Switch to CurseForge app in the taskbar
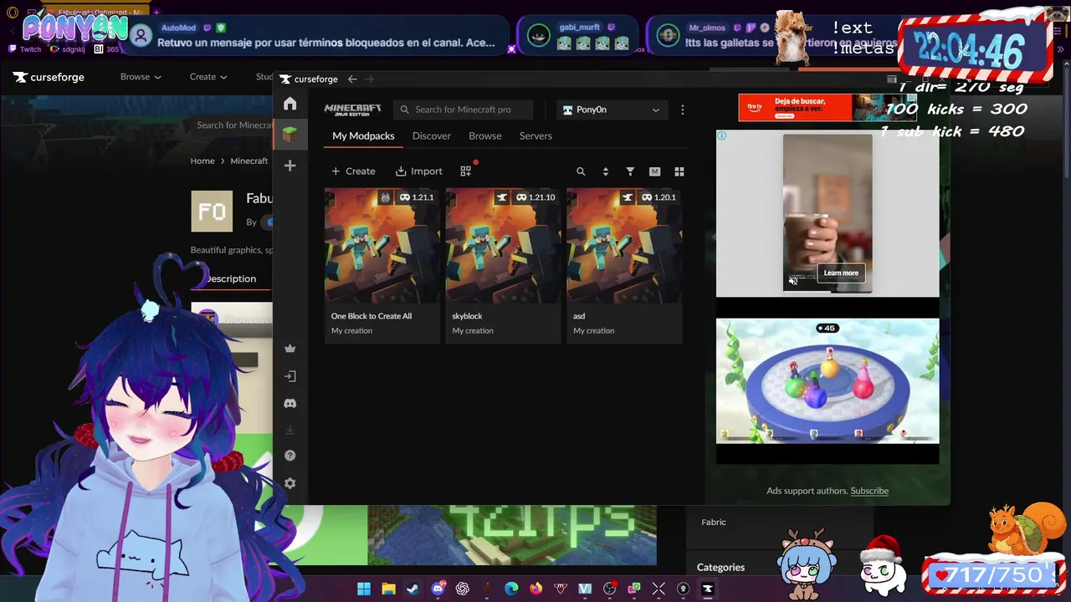The height and width of the screenshot is (602, 1071). 708,589
